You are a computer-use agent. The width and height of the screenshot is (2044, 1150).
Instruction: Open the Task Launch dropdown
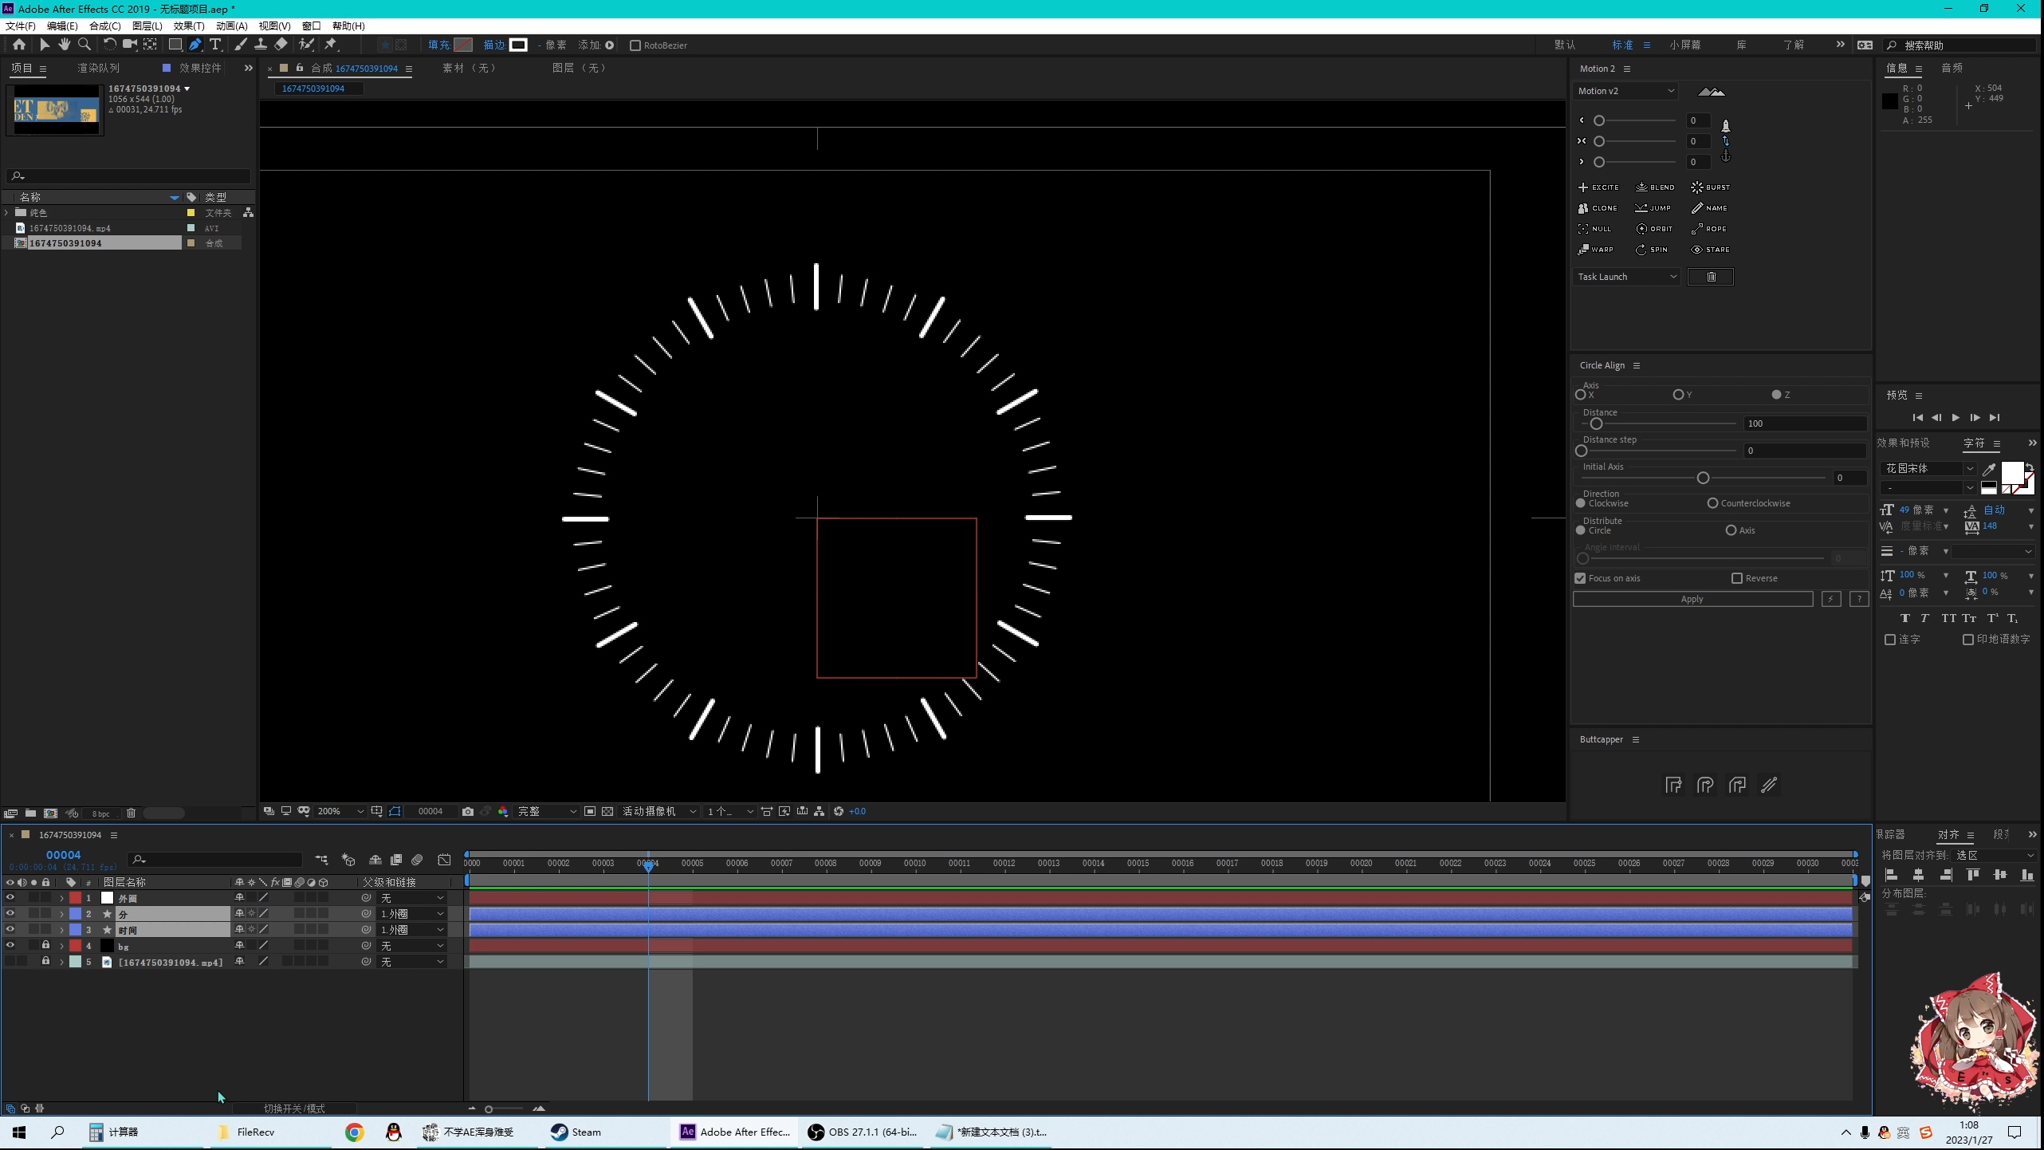(1627, 277)
